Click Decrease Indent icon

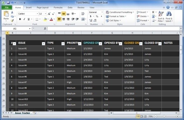pos(73,19)
